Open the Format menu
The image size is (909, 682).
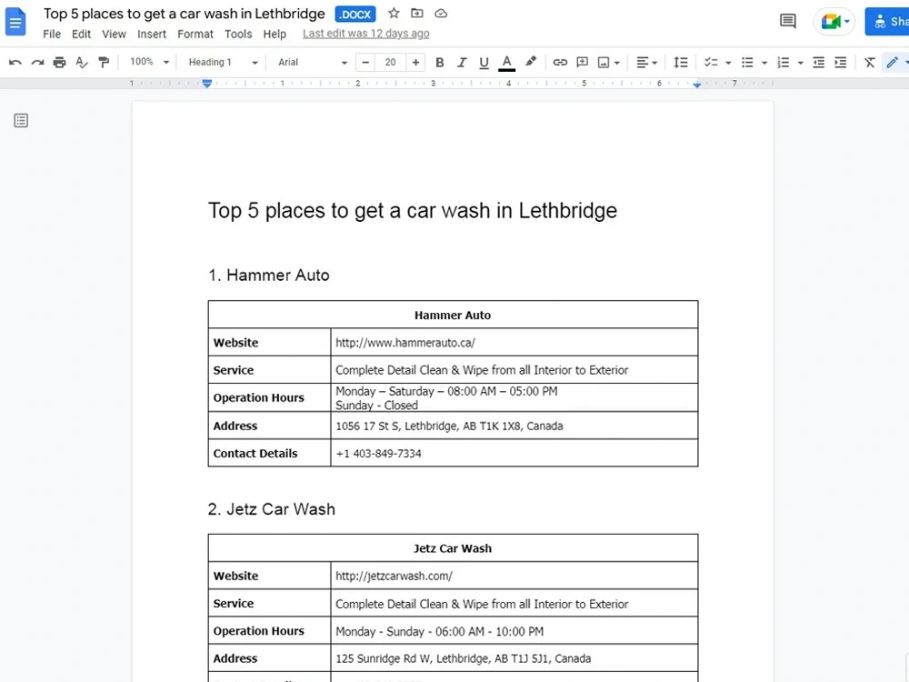(x=195, y=35)
